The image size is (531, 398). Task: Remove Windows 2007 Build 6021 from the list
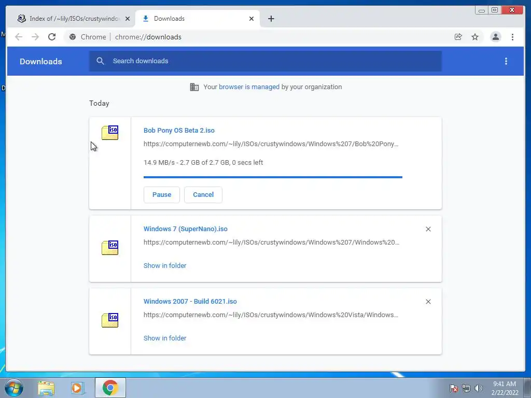[x=428, y=302]
